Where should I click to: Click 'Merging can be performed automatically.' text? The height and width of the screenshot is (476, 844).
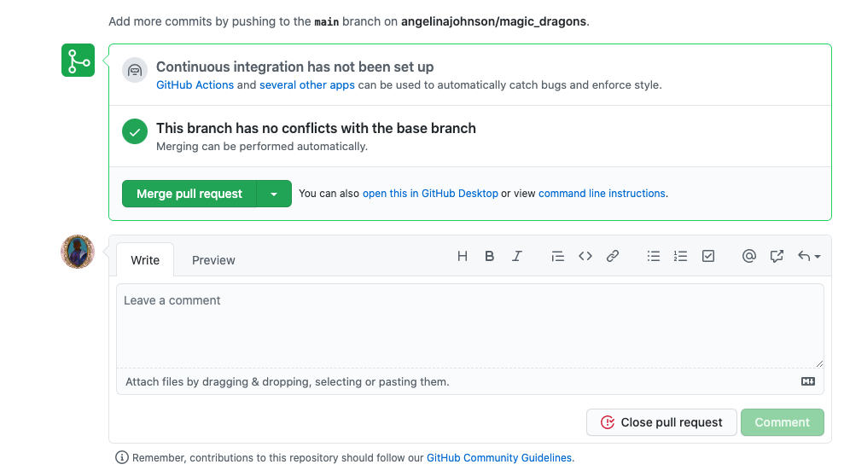tap(262, 146)
